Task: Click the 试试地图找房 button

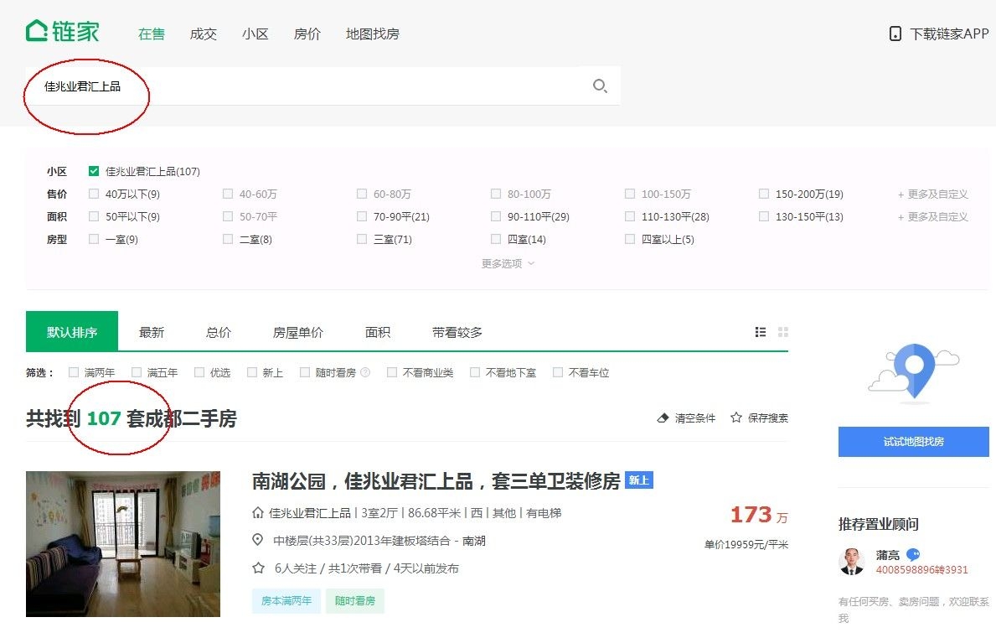Action: click(x=913, y=442)
